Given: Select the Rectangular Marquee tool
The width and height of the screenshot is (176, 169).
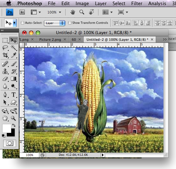Looking at the screenshot, I should click(5, 40).
